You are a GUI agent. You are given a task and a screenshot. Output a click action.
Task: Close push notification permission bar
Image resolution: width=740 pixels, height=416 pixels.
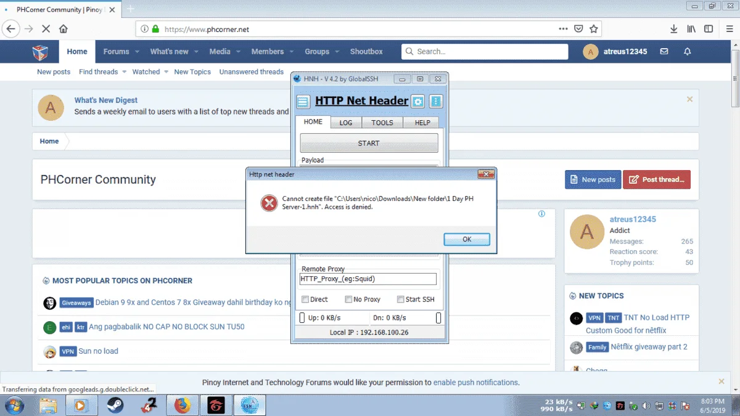721,381
